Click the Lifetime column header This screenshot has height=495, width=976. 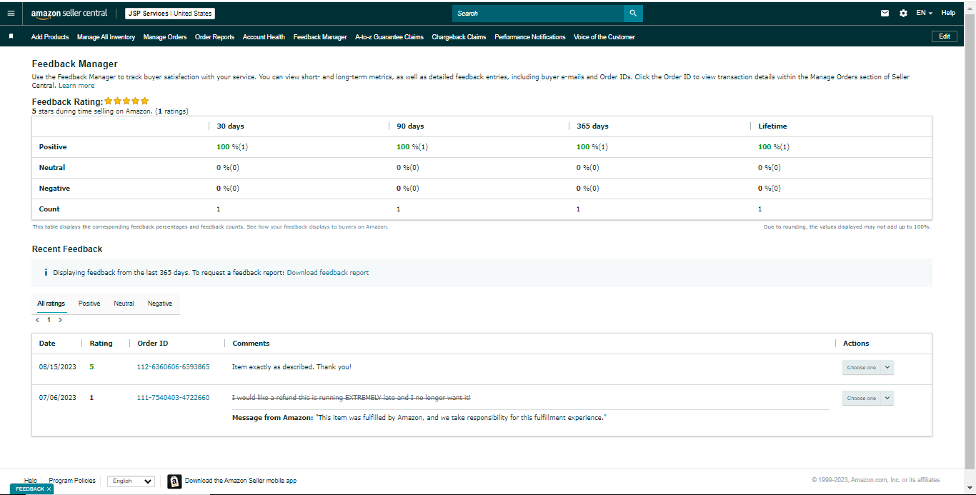coord(772,126)
